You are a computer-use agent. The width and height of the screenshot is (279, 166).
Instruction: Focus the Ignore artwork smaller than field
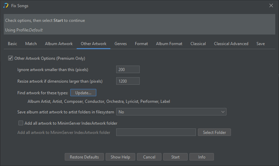(128, 69)
